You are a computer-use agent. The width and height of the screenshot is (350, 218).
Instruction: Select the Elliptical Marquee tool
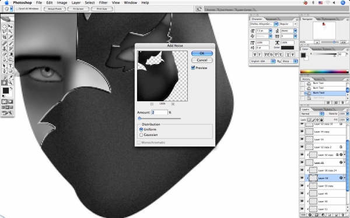click(4, 26)
